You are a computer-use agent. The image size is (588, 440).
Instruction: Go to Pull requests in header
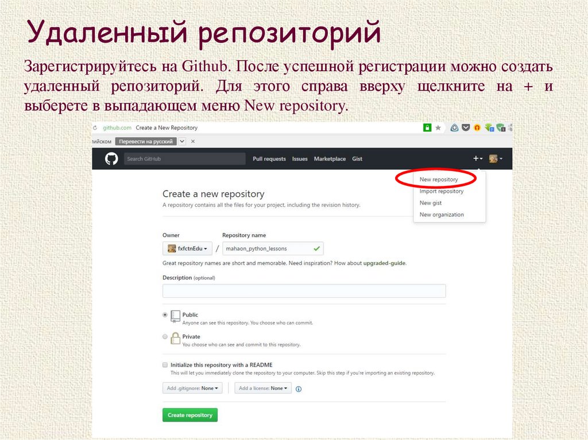pos(269,159)
